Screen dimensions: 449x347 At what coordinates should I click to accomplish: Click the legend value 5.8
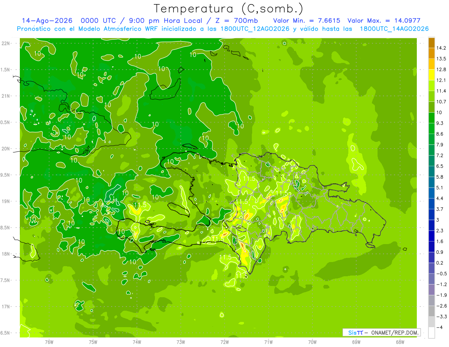coord(440,177)
